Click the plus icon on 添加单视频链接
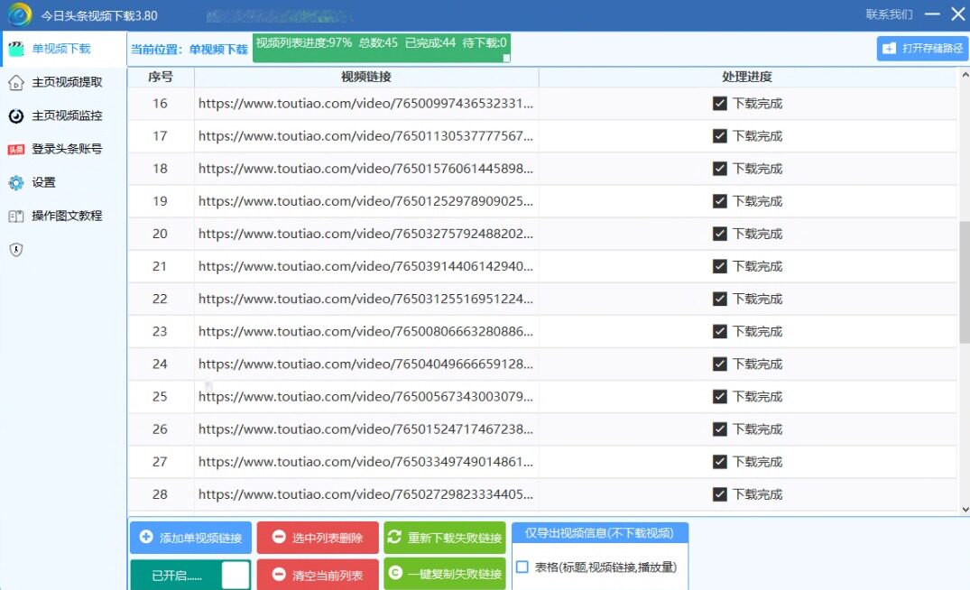The width and height of the screenshot is (970, 590). click(146, 537)
